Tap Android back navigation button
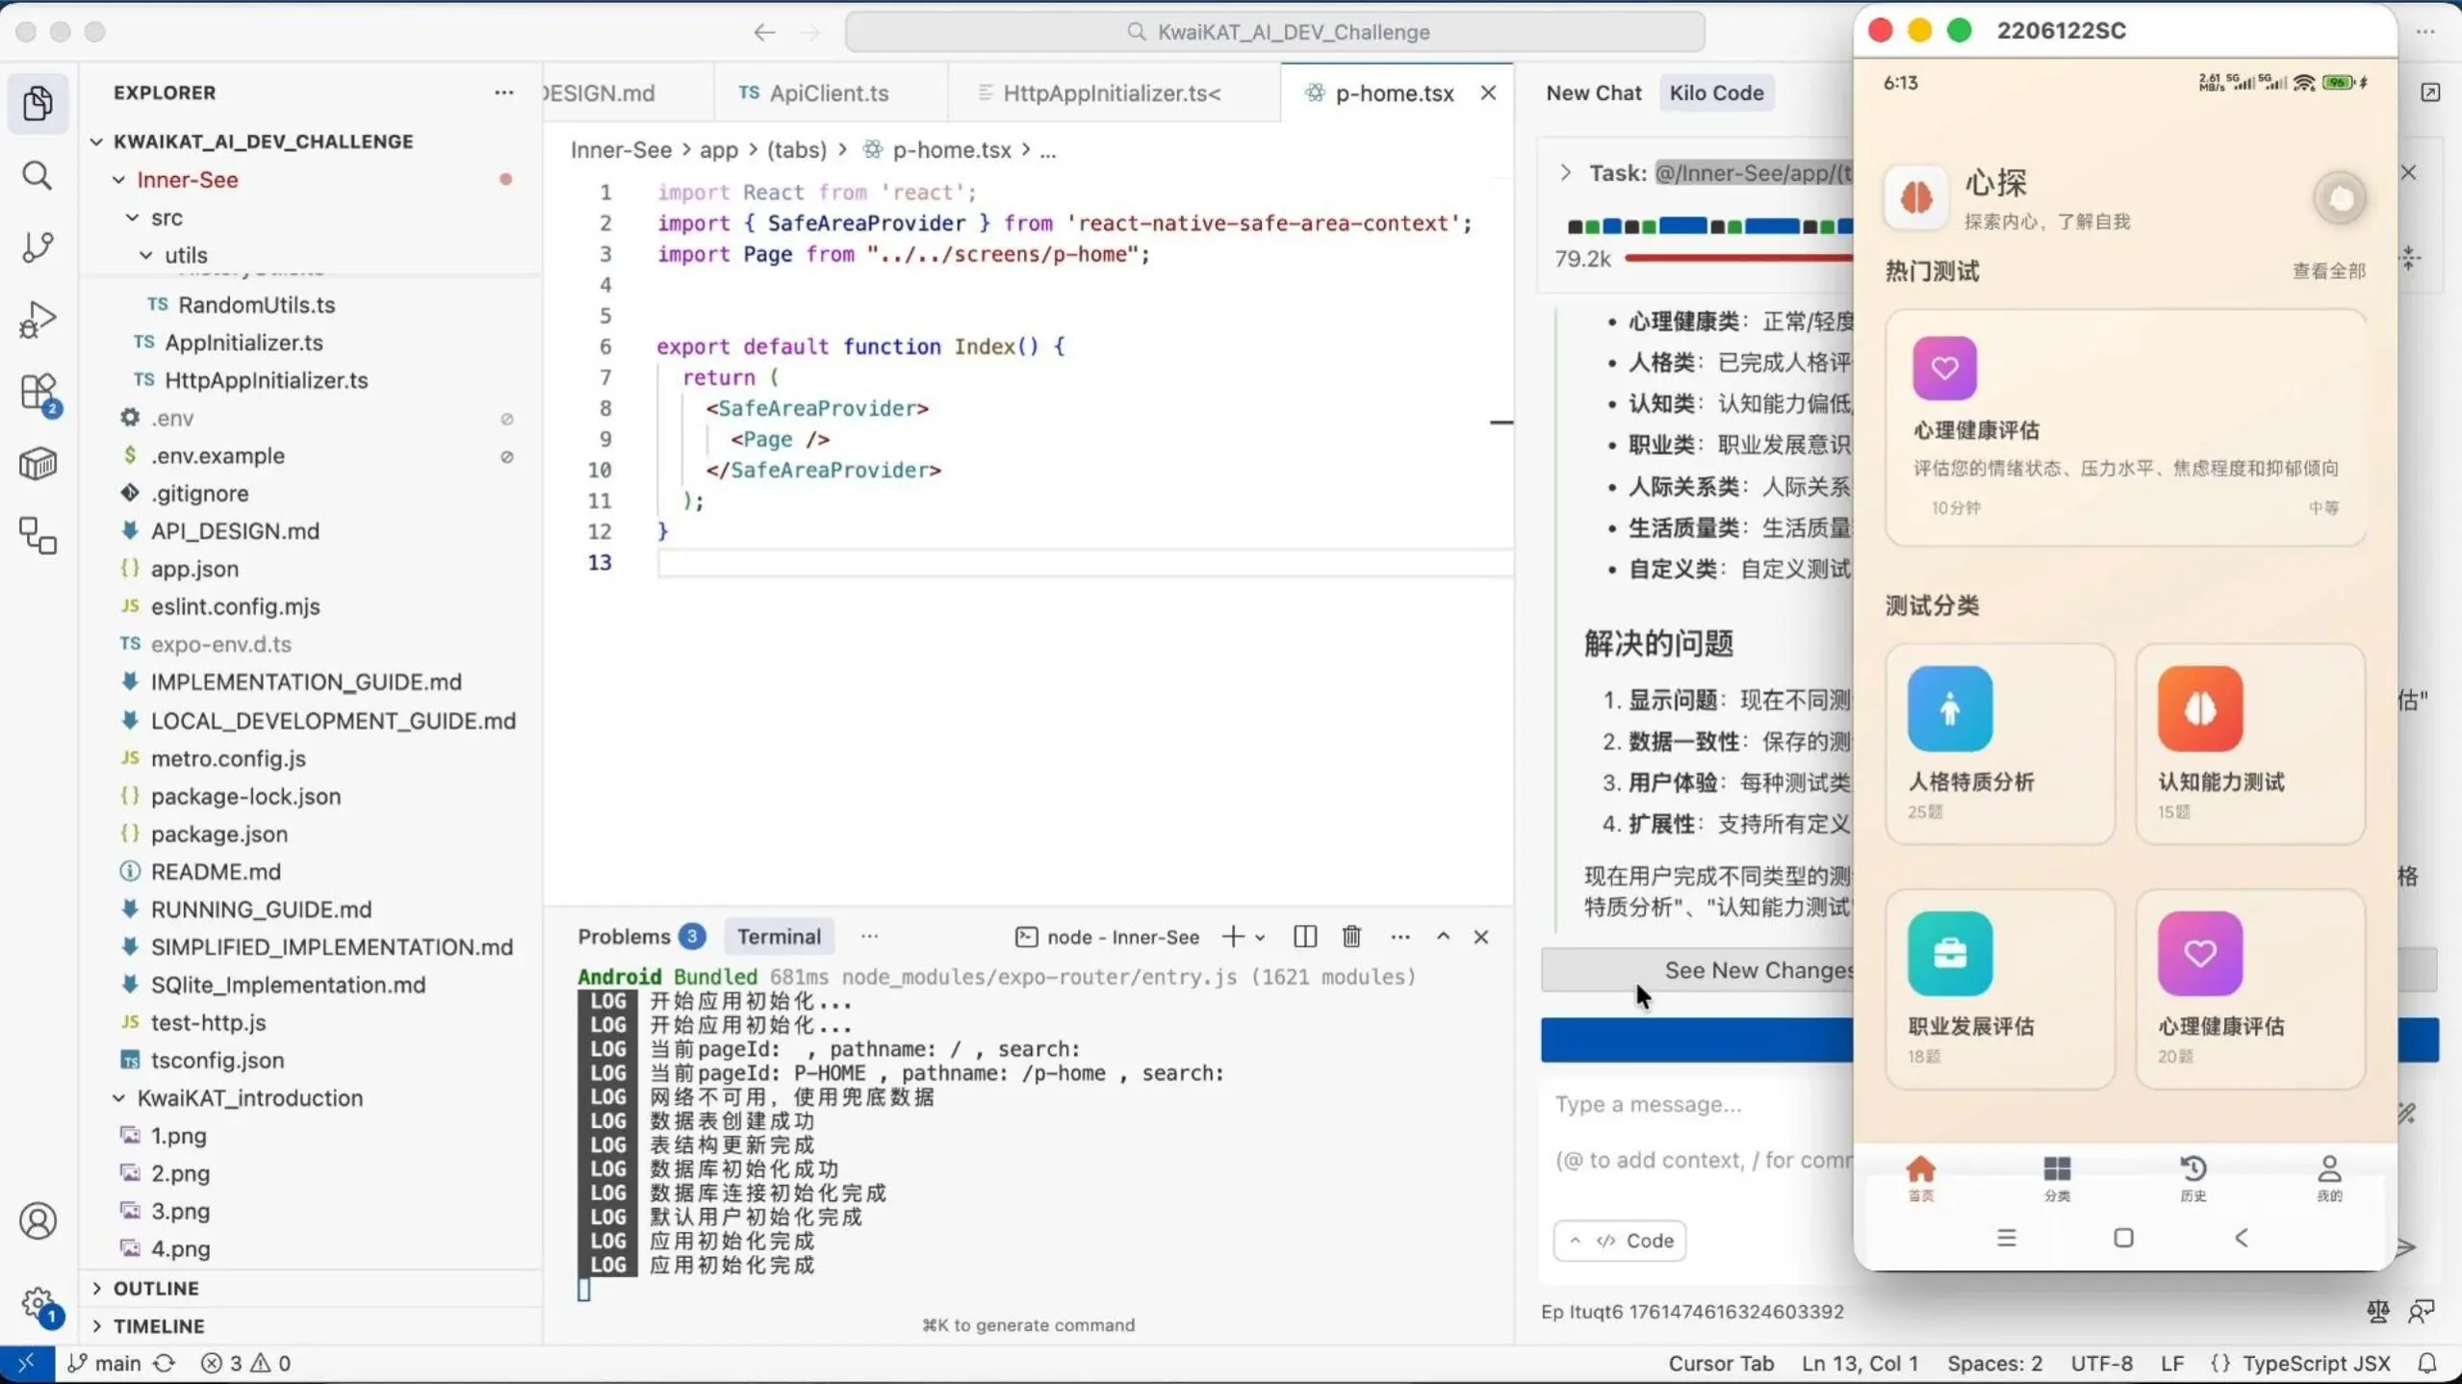This screenshot has width=2462, height=1384. pyautogui.click(x=2242, y=1238)
